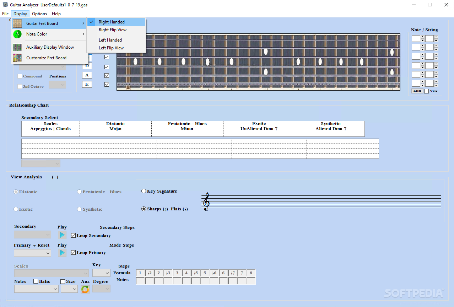Click formula step button 1
The width and height of the screenshot is (454, 307).
point(140,273)
